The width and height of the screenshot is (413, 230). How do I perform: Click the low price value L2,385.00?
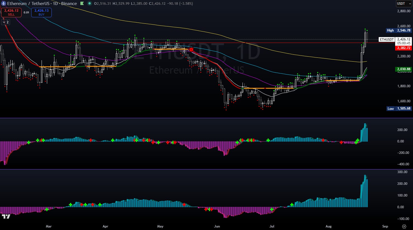coord(139,4)
